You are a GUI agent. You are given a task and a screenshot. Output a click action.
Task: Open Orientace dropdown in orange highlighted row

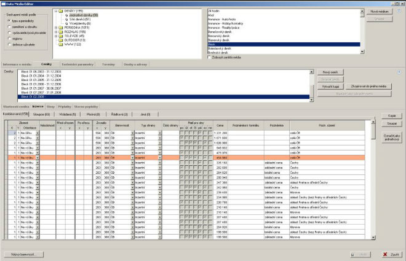[38, 158]
